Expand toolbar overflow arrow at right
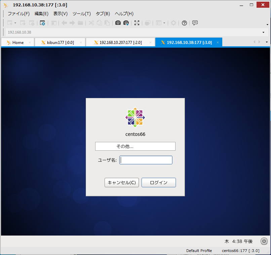271x255 pixels. tap(267, 24)
